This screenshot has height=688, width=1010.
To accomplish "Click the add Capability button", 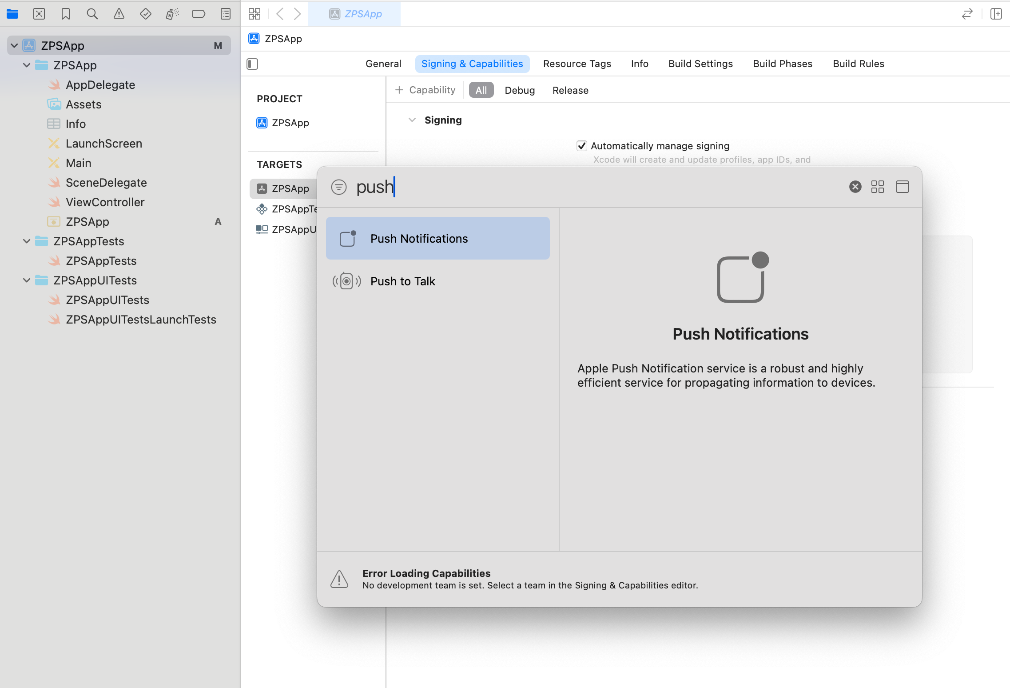I will click(425, 90).
